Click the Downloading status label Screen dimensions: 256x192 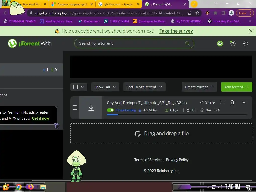click(126, 110)
